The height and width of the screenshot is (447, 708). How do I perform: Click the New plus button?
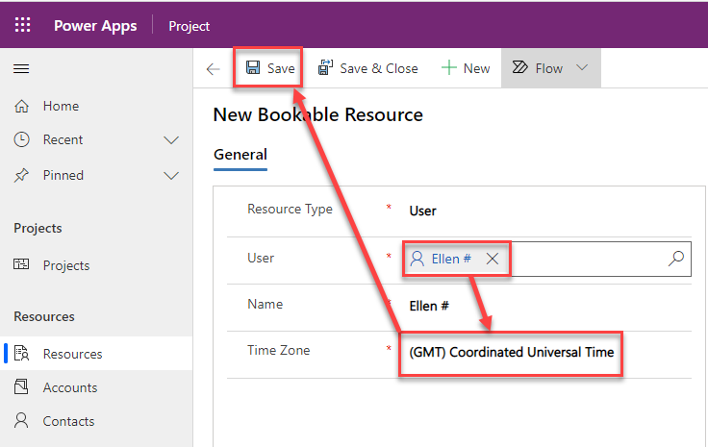point(466,68)
